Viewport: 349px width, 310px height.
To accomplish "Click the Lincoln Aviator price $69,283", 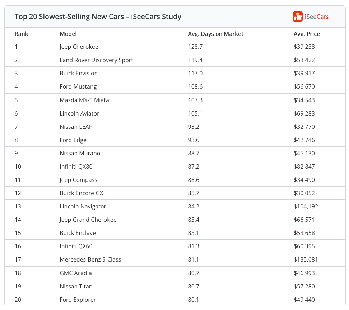I will (x=304, y=113).
